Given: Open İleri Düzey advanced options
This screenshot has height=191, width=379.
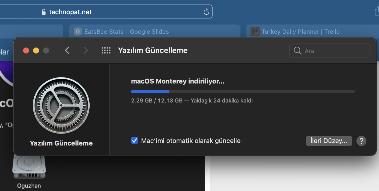Looking at the screenshot, I should tap(329, 141).
